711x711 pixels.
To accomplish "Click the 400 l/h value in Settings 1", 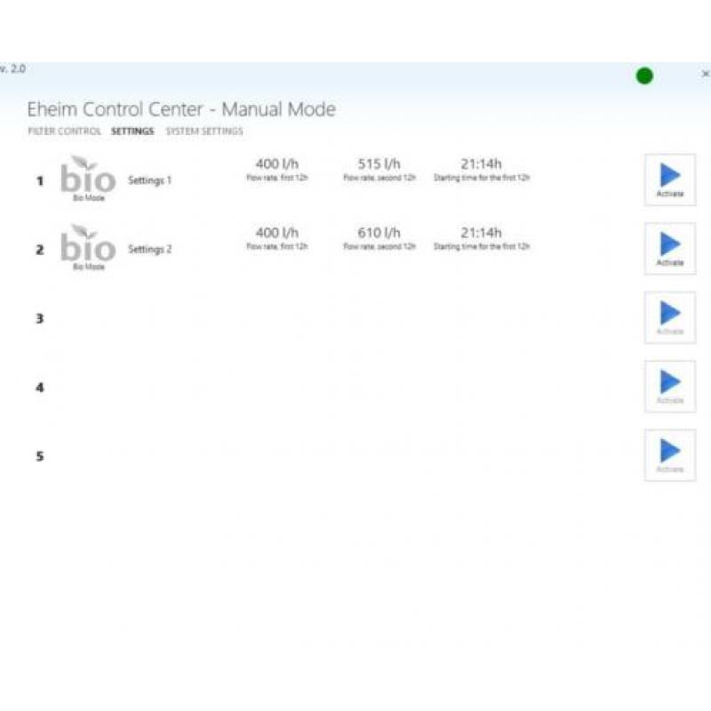I will 277,164.
